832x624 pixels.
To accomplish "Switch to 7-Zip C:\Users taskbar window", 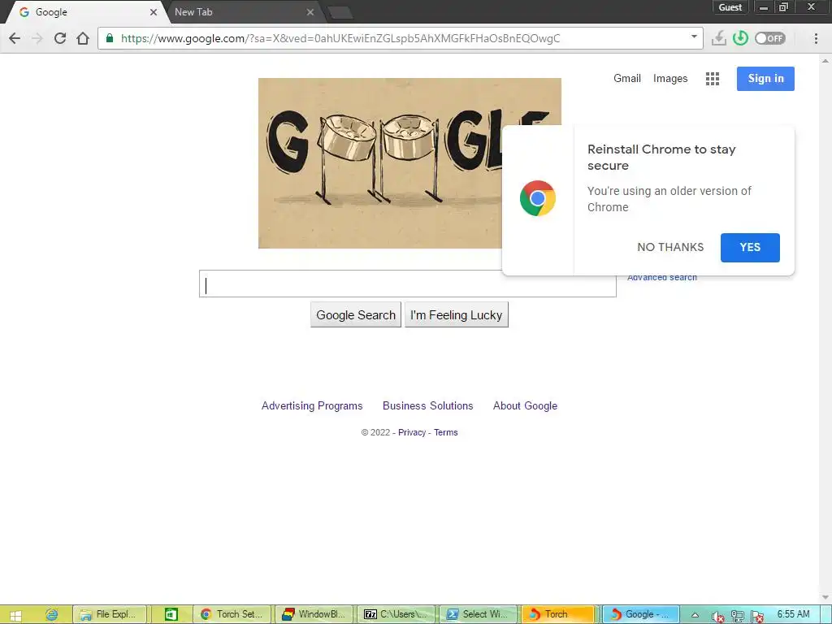I will point(396,614).
